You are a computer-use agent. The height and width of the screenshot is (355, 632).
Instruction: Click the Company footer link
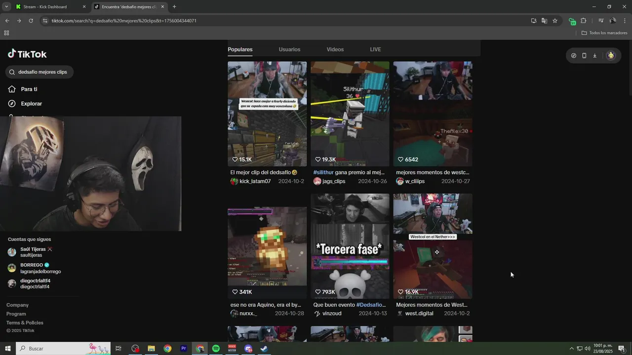pos(17,305)
